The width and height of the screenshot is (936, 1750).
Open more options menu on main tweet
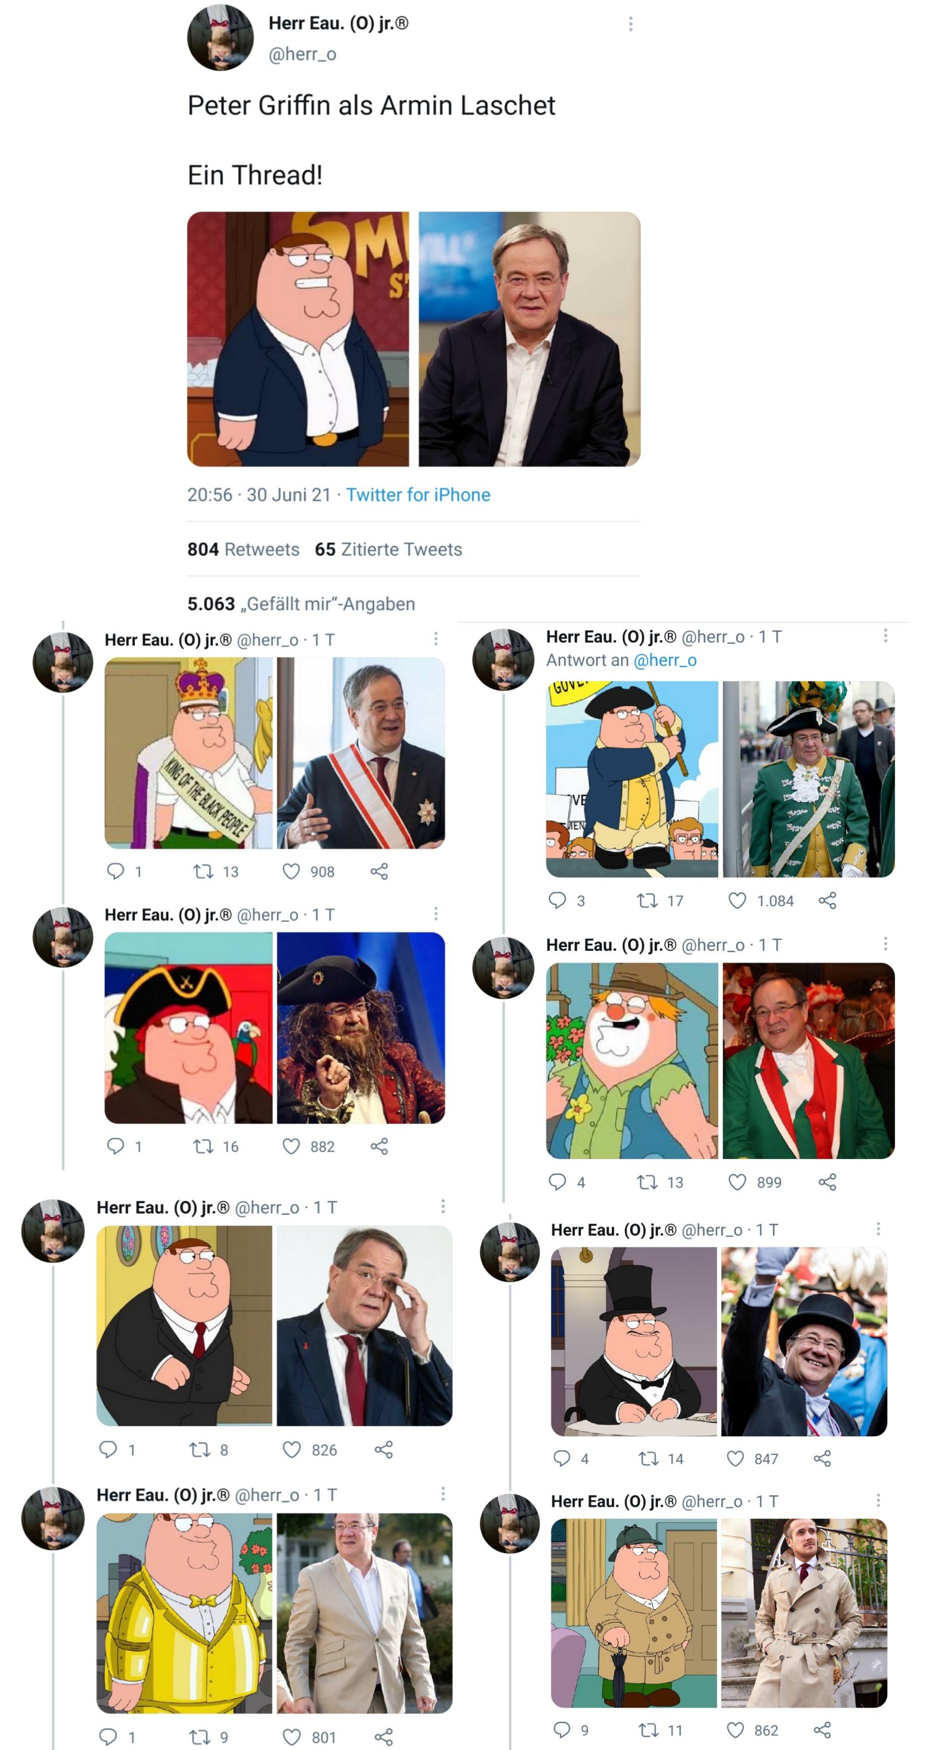click(630, 24)
